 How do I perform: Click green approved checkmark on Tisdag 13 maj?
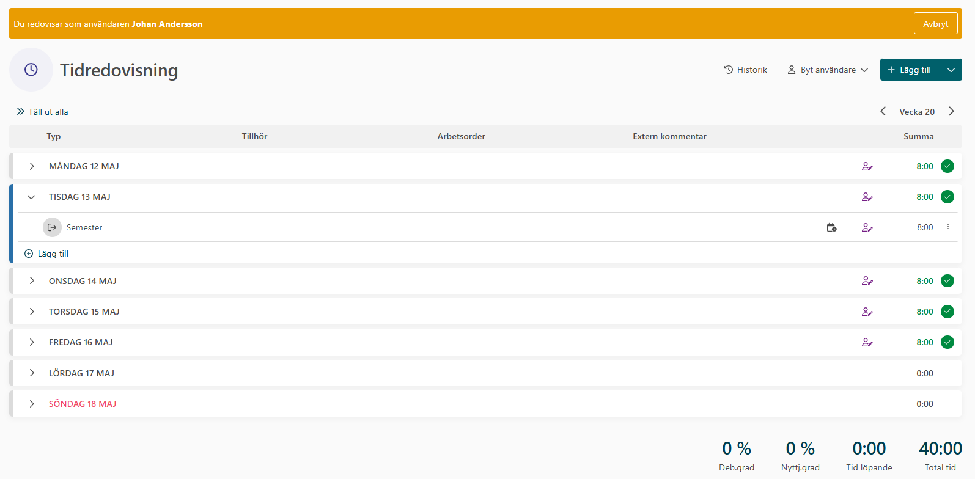pos(947,197)
